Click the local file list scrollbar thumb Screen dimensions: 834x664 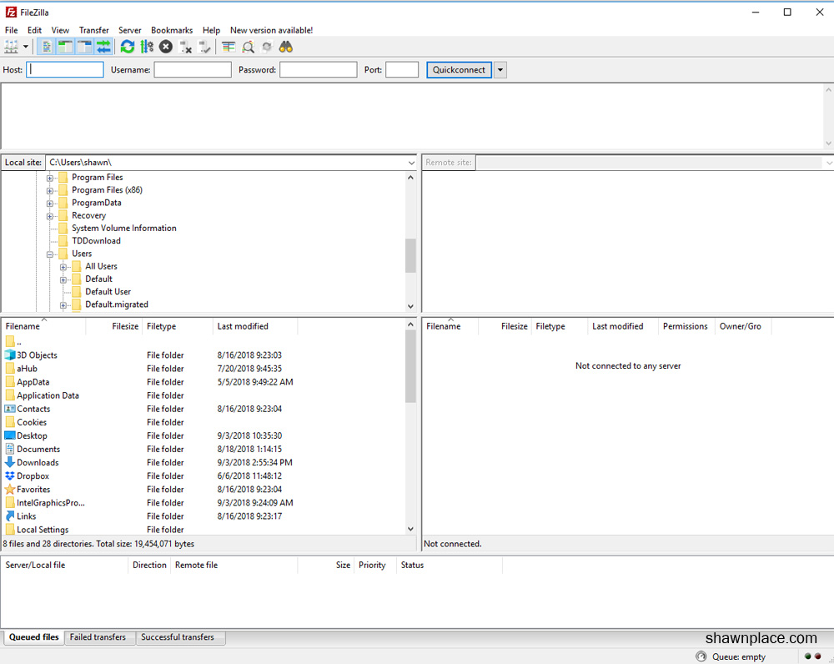point(410,366)
